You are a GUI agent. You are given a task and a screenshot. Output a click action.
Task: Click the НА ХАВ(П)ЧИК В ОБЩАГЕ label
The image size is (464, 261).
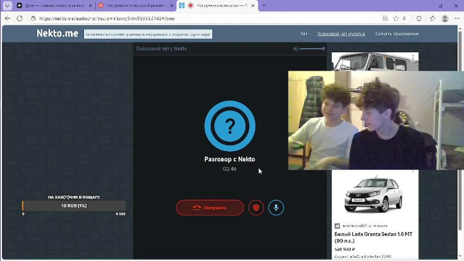74,197
